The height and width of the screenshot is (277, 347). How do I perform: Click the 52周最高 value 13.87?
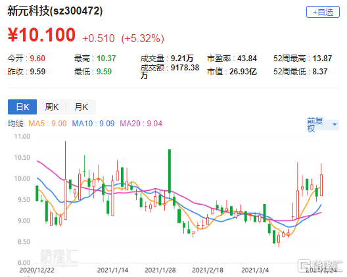click(322, 59)
